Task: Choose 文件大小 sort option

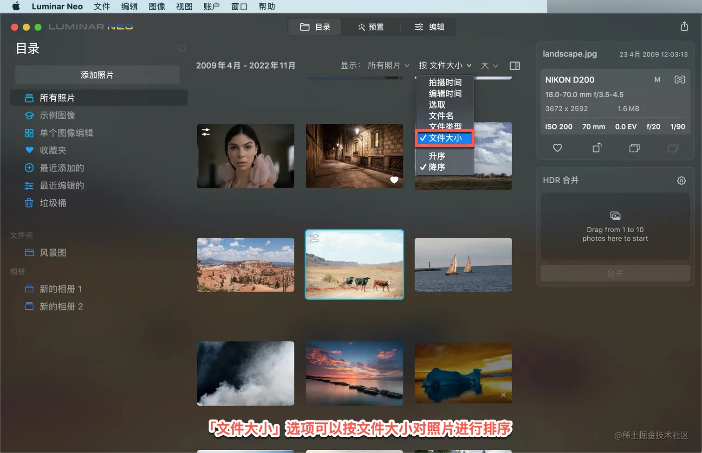Action: point(445,138)
